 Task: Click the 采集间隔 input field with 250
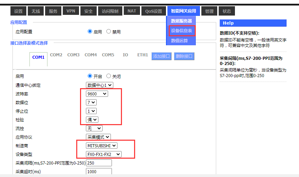click(99, 163)
